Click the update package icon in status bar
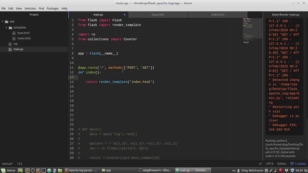This screenshot has height=173, width=308. click(292, 163)
